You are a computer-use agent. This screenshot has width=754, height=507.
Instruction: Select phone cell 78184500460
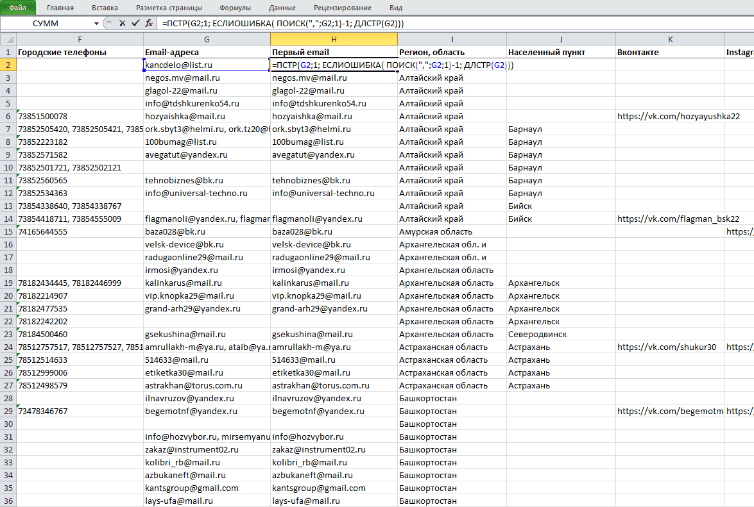click(x=80, y=334)
